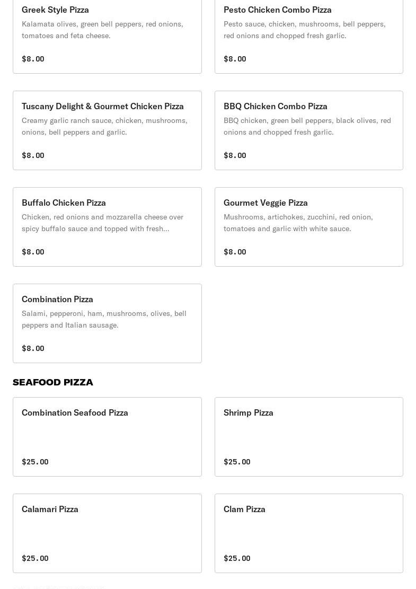Open the Combination Seafood Pizza item
This screenshot has height=589, width=416.
[107, 437]
